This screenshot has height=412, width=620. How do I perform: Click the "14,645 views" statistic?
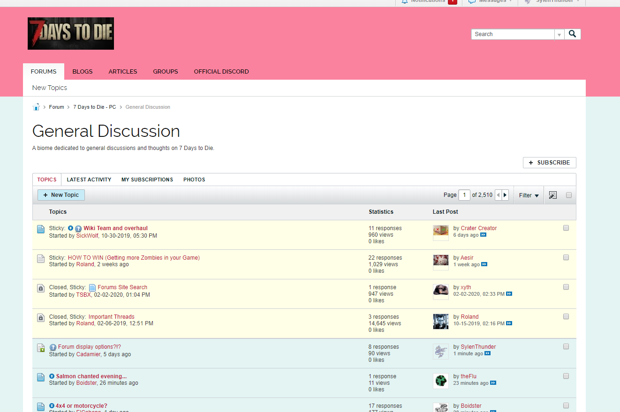pyautogui.click(x=385, y=323)
